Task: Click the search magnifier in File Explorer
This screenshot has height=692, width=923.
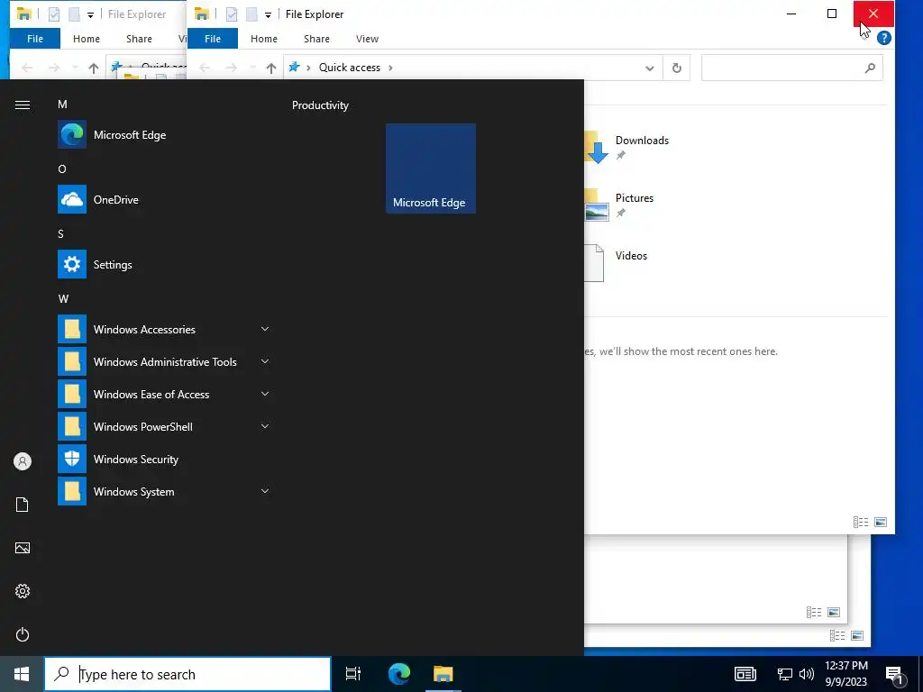Action: click(870, 68)
